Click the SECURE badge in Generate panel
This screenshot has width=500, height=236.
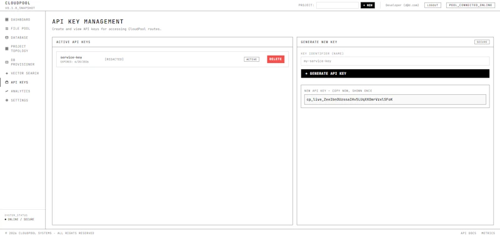tap(482, 42)
